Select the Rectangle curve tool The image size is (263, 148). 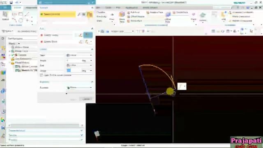[x=21, y=14]
